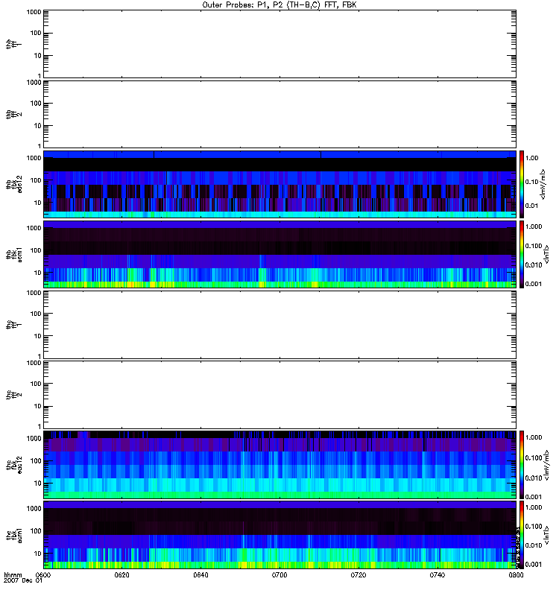Click the color bar beside thb fbk scm1
Screen dimensions: 559x596
[522, 254]
